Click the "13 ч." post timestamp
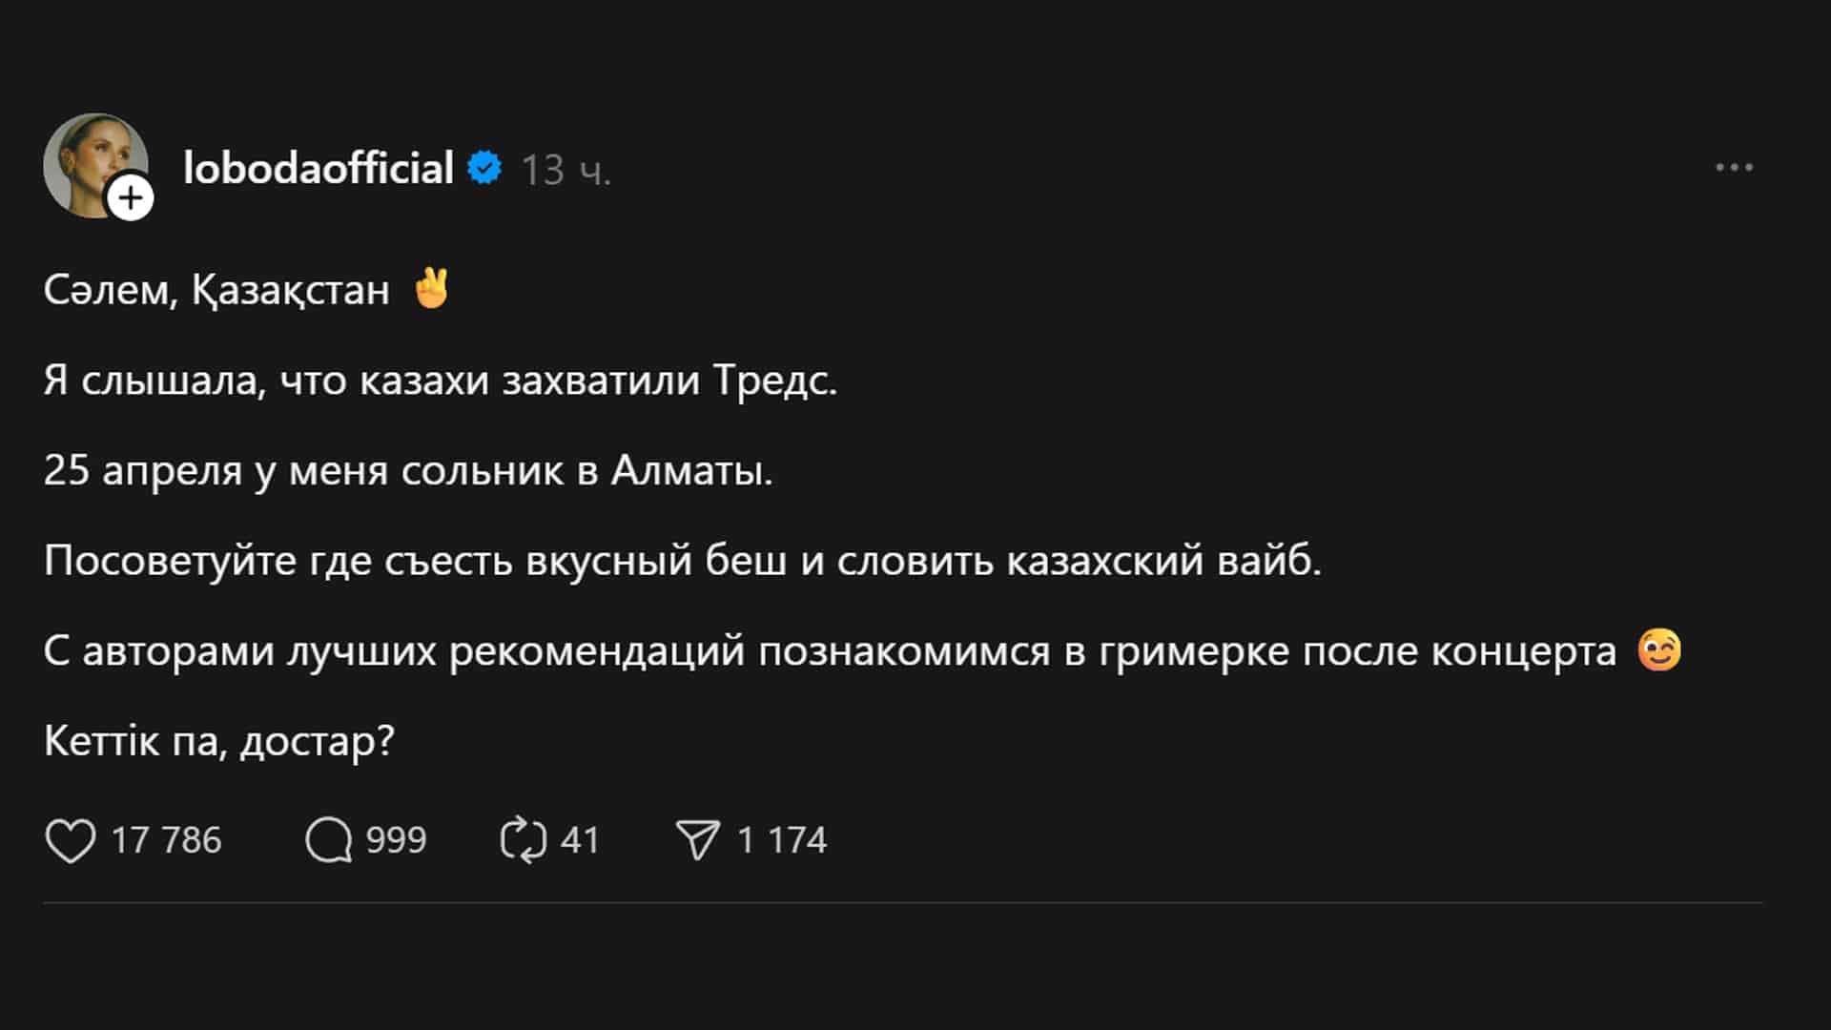 point(566,171)
